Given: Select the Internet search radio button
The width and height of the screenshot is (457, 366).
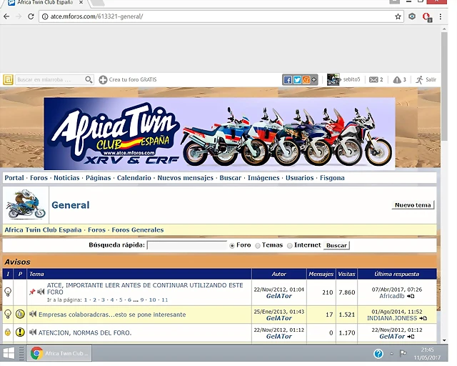Looking at the screenshot, I should [290, 246].
